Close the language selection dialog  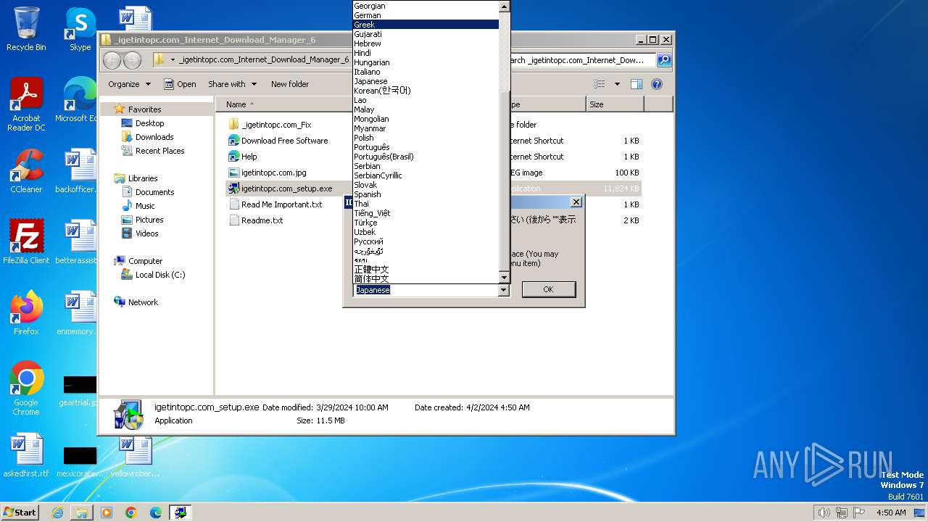pos(576,202)
